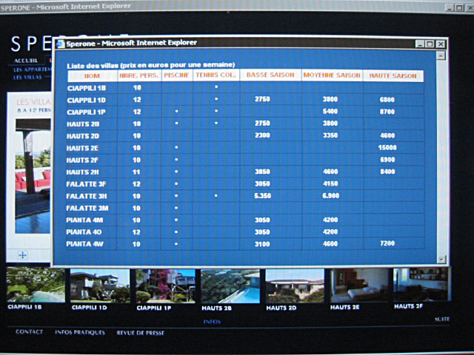Select the HAUTS 2B table row name
Screen dimensions: 474x355
coord(83,124)
